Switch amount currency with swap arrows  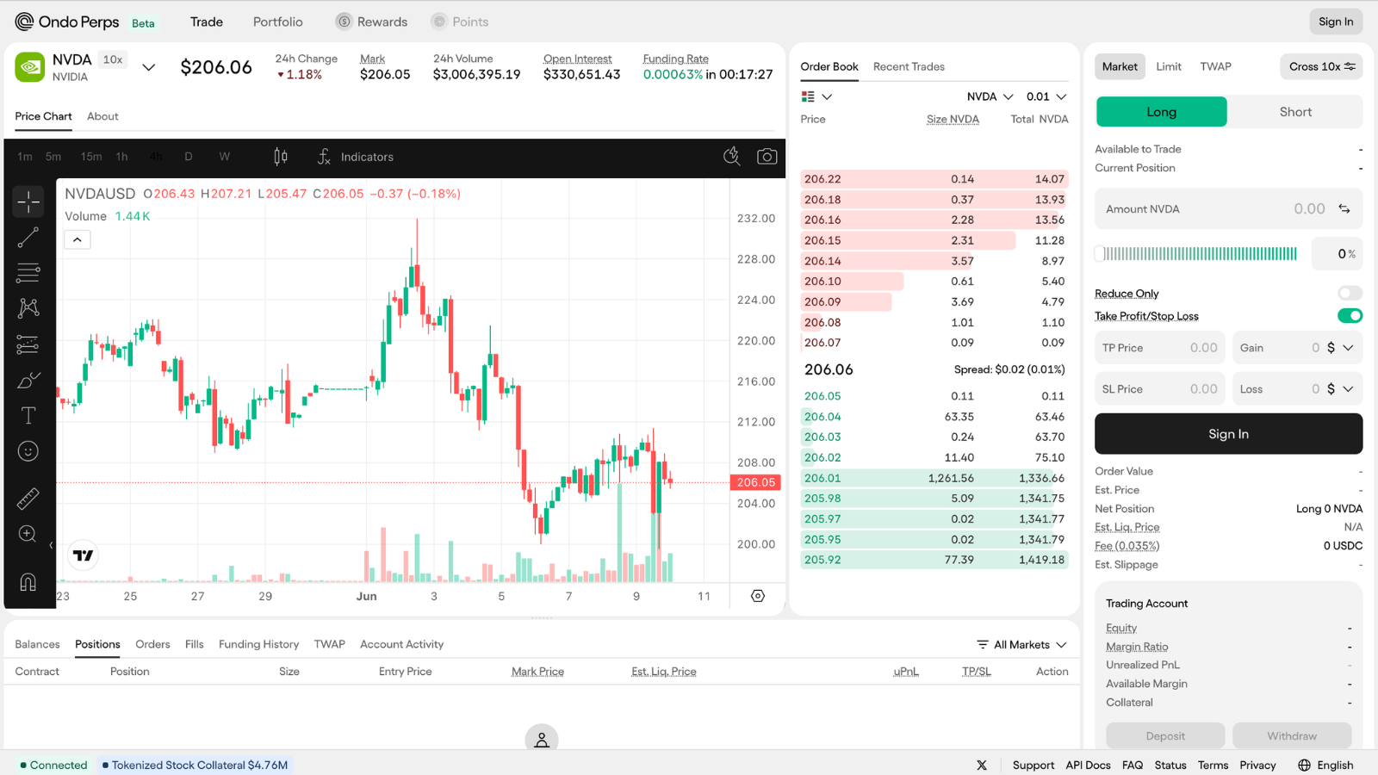(1344, 208)
